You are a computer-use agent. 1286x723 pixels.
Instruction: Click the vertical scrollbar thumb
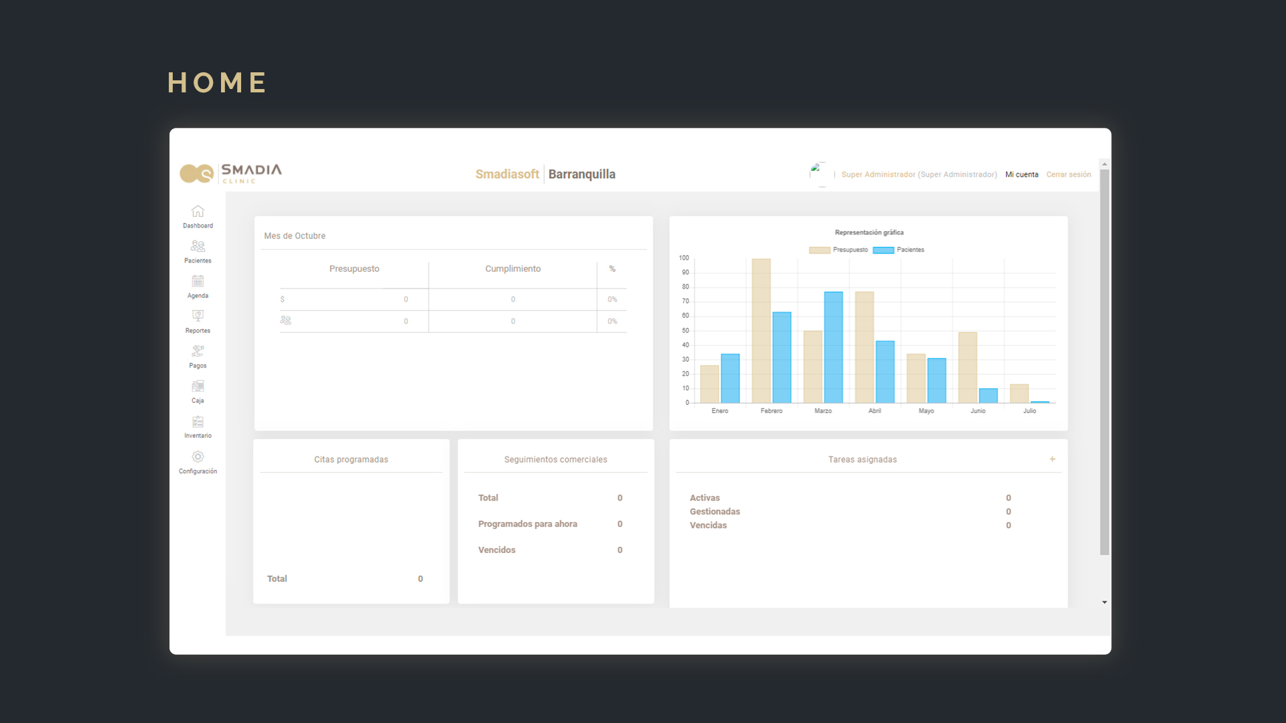coord(1104,362)
